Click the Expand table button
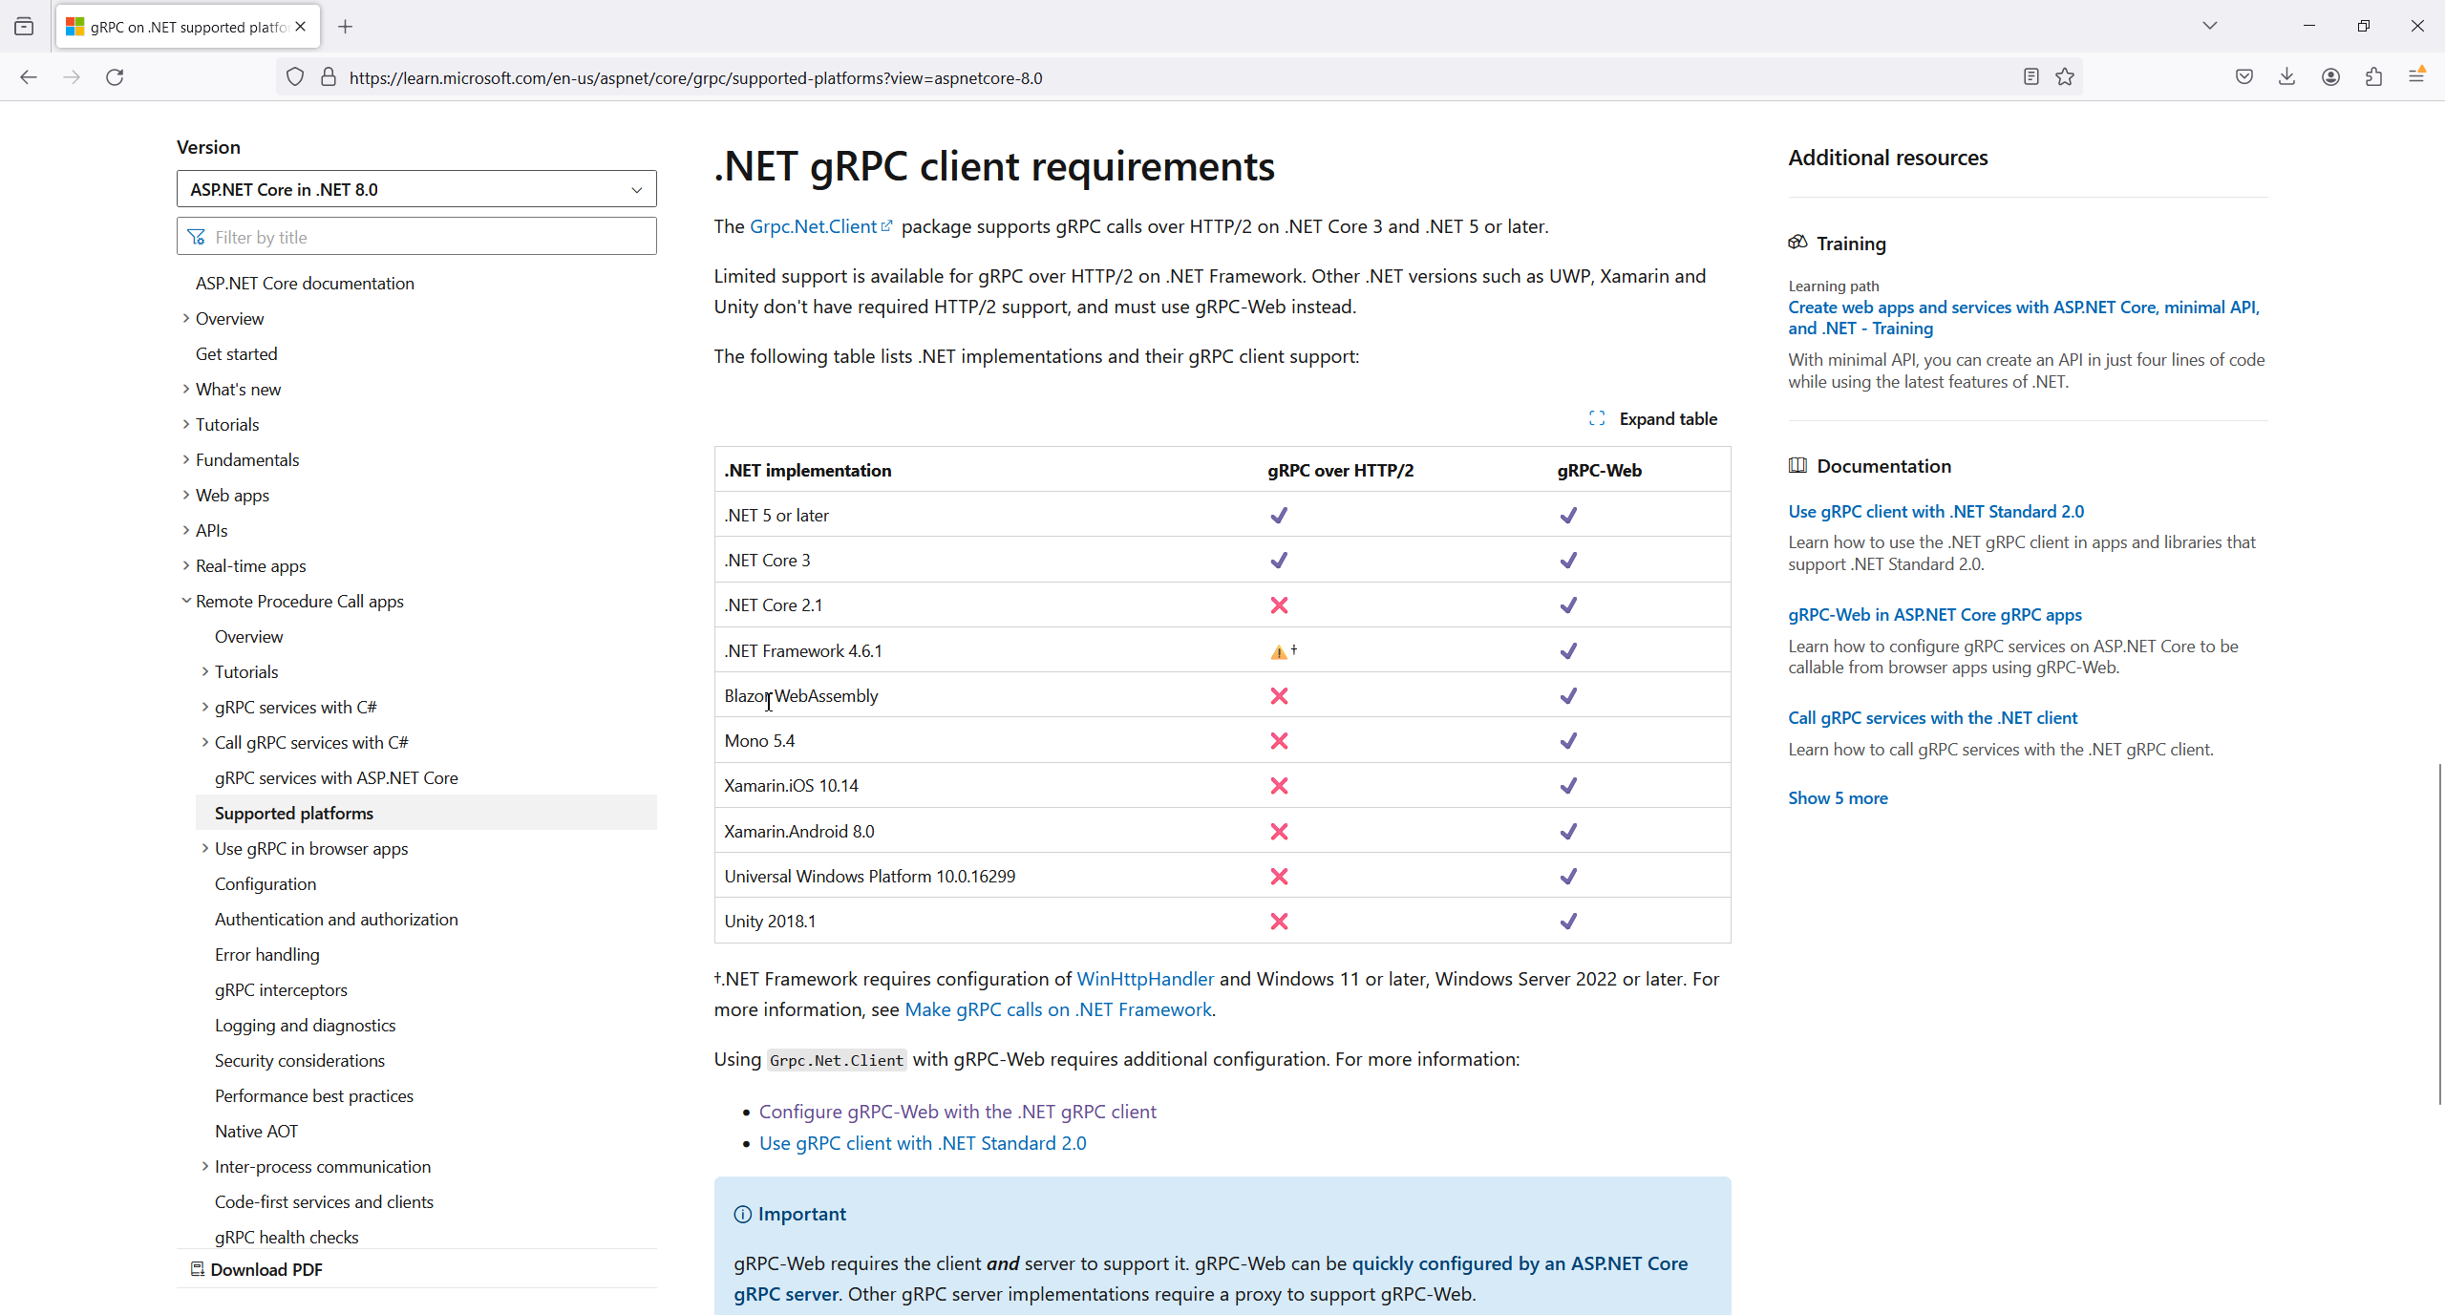The width and height of the screenshot is (2445, 1315). [1669, 418]
